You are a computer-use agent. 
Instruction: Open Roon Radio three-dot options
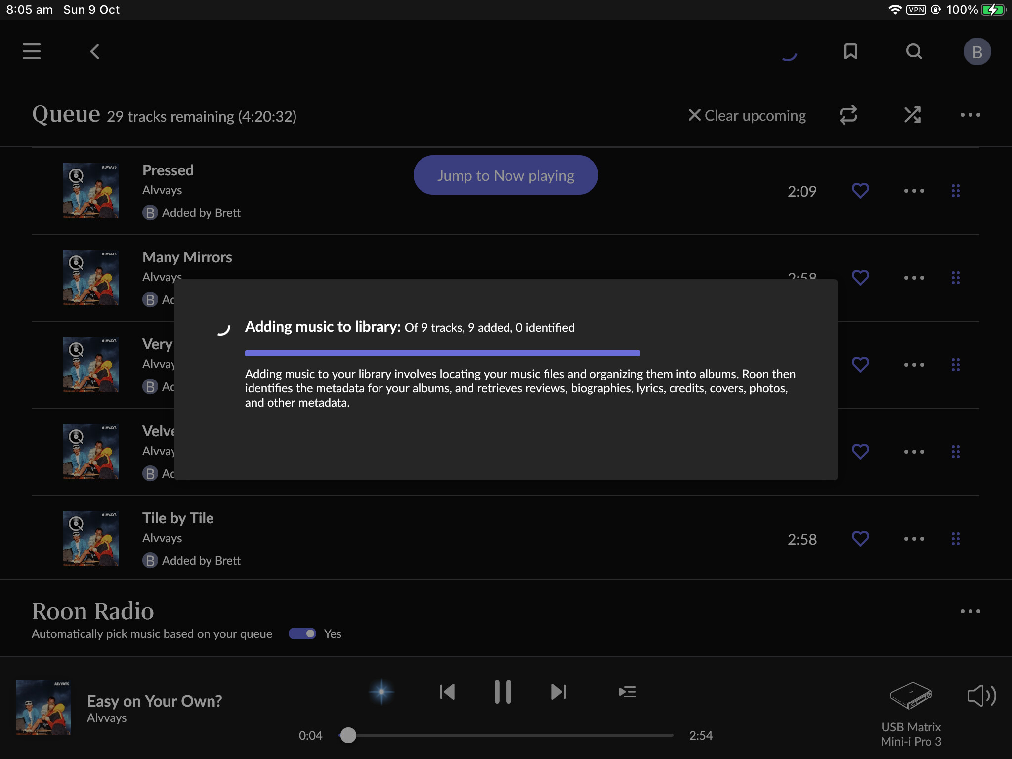pos(970,611)
